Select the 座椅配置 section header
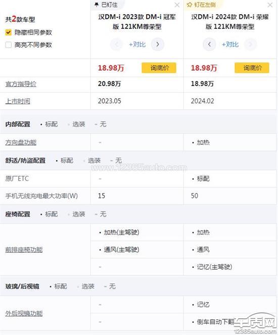 (x=18, y=214)
